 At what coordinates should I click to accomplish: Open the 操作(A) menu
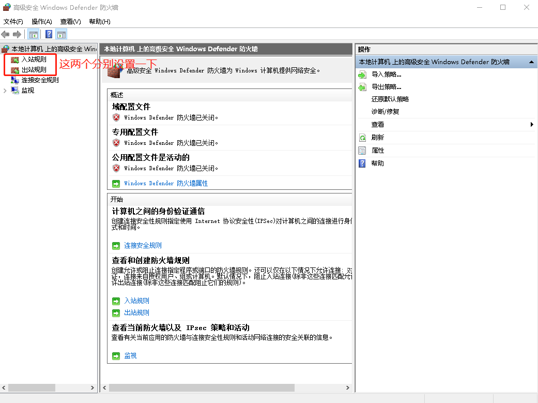(x=42, y=21)
